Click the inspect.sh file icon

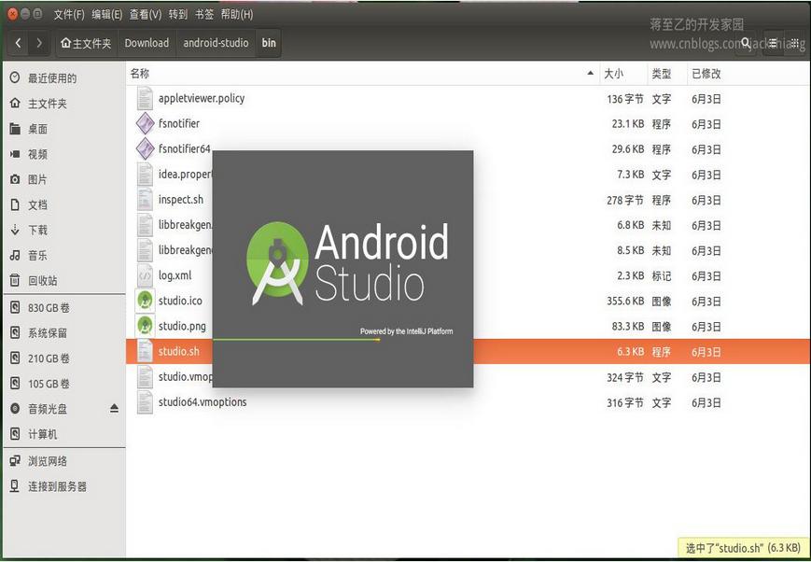(145, 200)
